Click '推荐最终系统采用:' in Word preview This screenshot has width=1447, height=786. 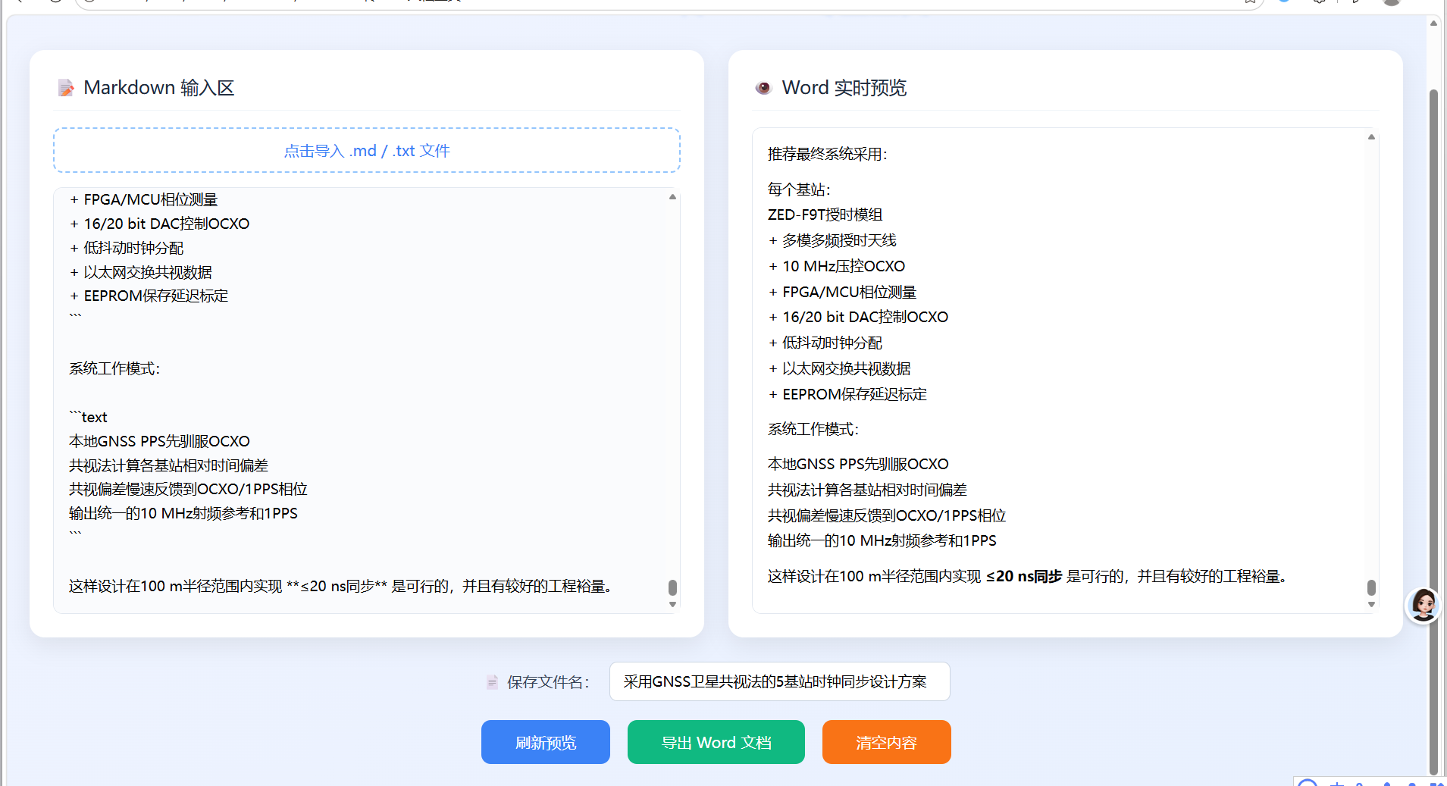coord(828,154)
